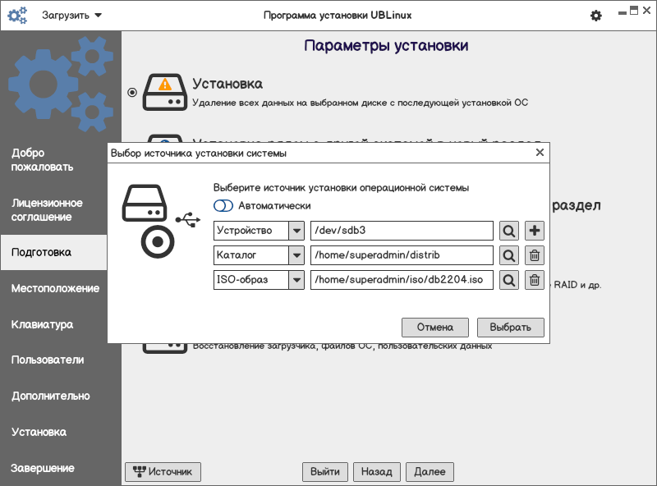Go to Добро пожаловать step
Image resolution: width=657 pixels, height=486 pixels.
pyautogui.click(x=43, y=160)
